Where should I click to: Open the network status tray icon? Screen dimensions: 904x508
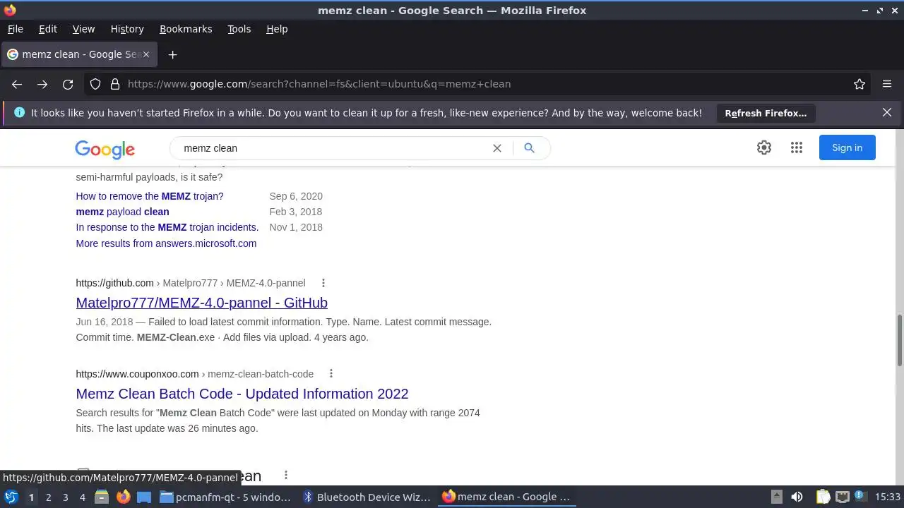tap(842, 497)
